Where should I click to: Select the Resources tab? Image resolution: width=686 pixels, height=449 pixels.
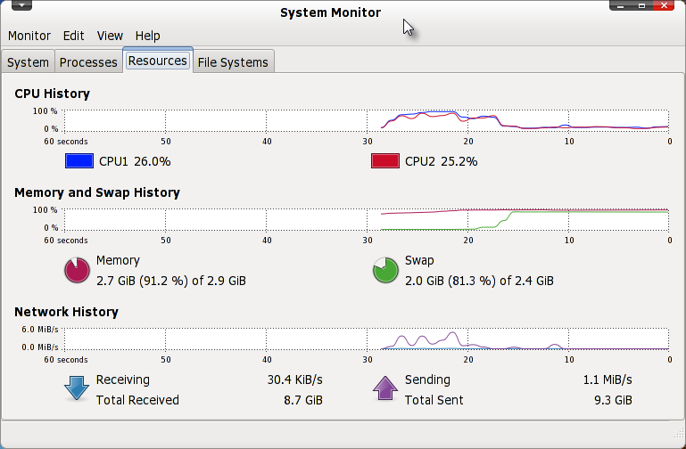point(158,61)
